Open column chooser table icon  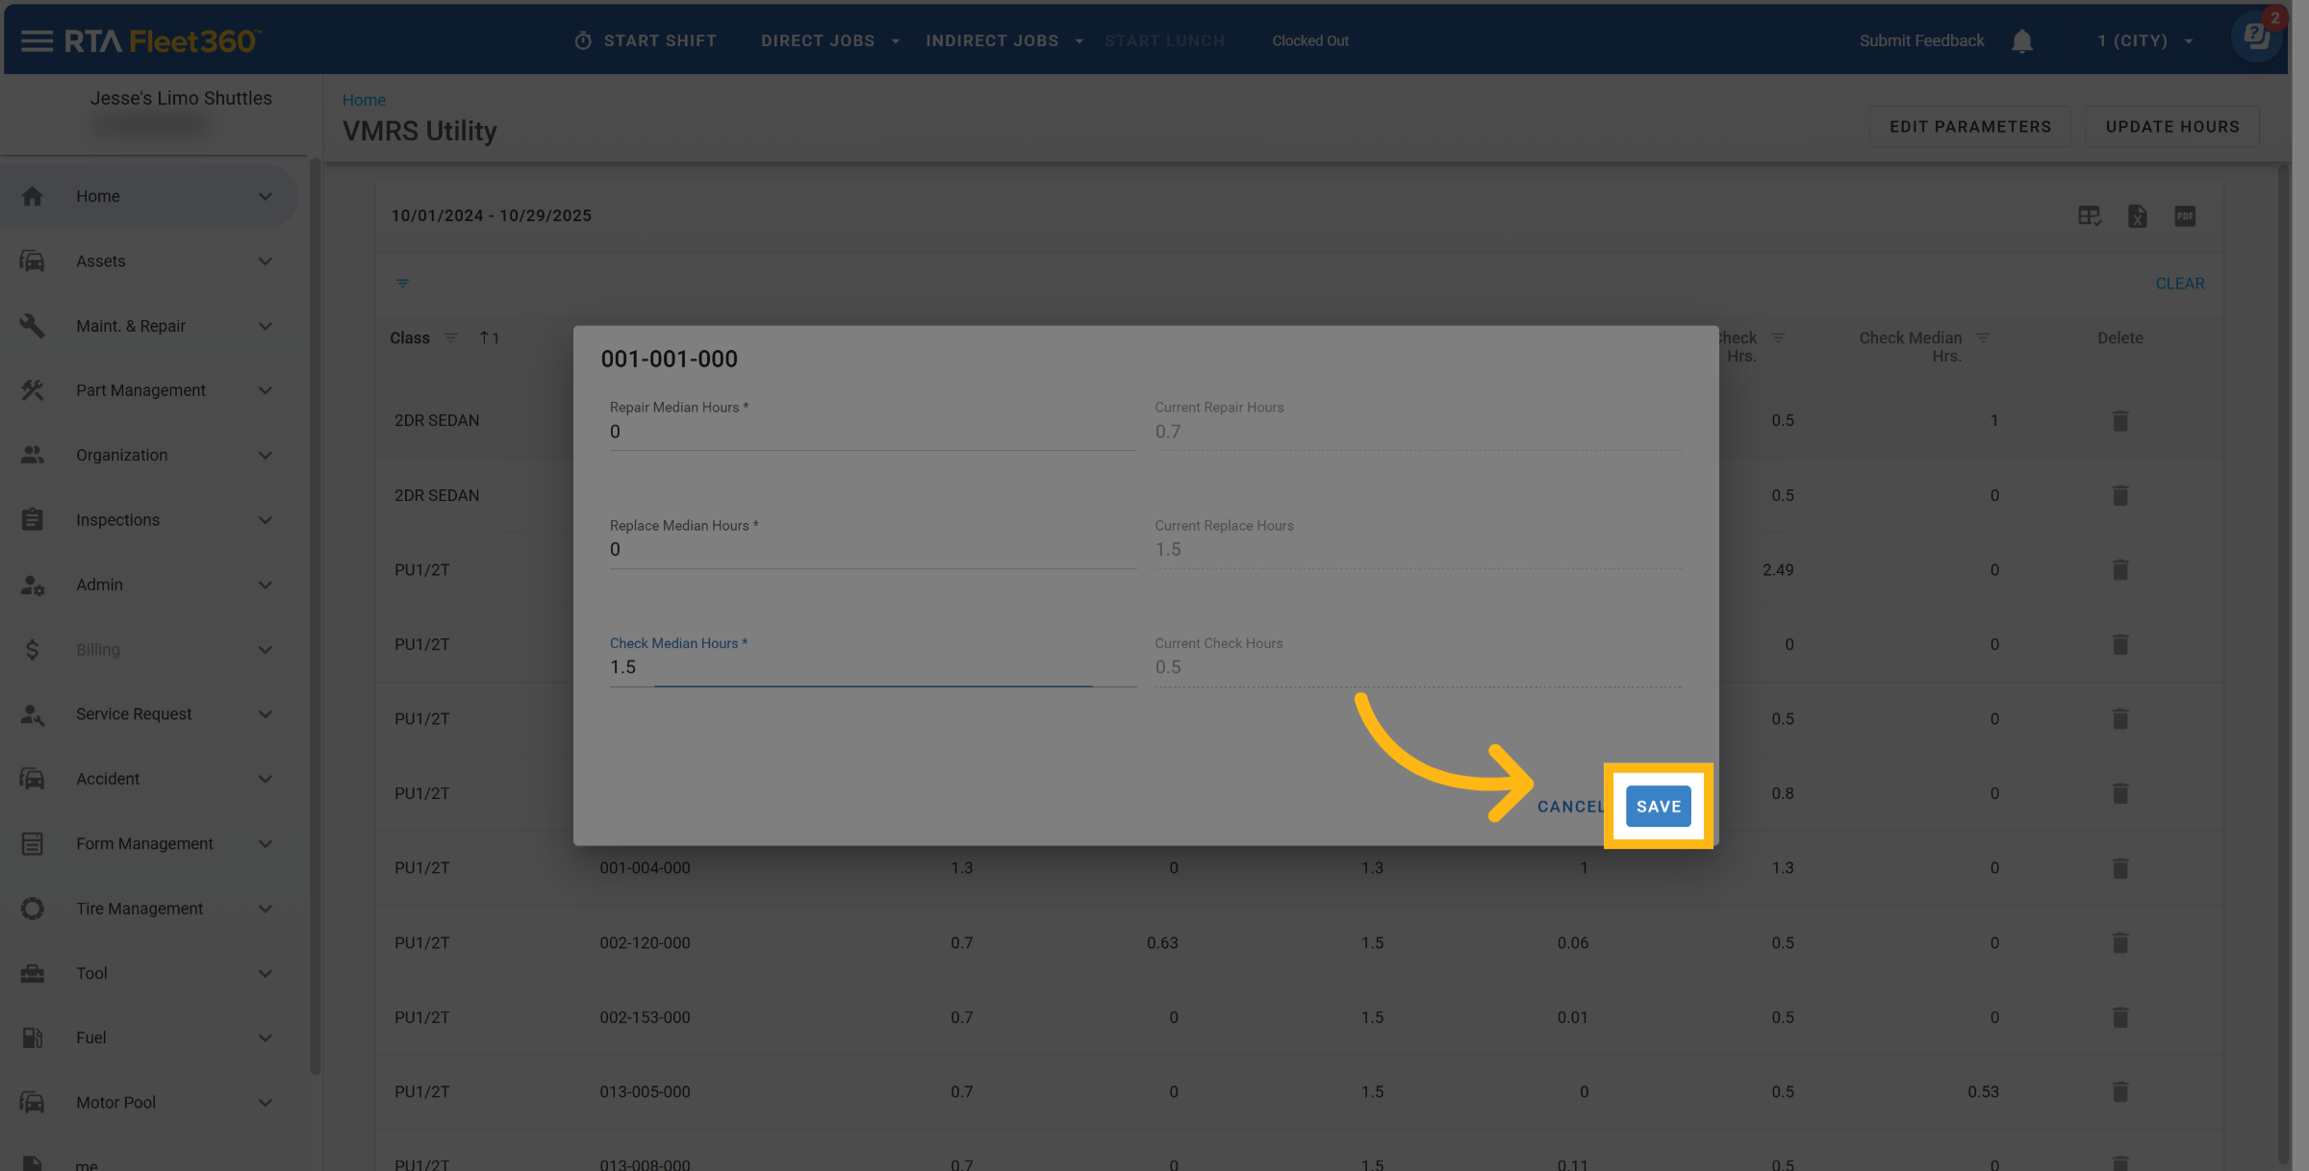2089,216
